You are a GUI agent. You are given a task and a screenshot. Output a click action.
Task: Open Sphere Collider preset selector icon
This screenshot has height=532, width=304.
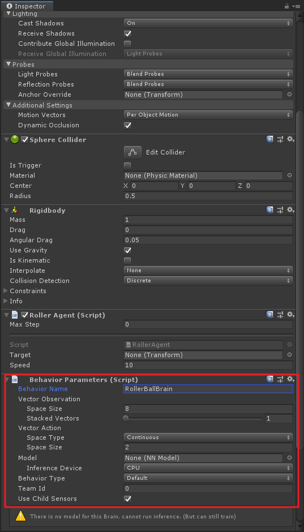[x=280, y=139]
